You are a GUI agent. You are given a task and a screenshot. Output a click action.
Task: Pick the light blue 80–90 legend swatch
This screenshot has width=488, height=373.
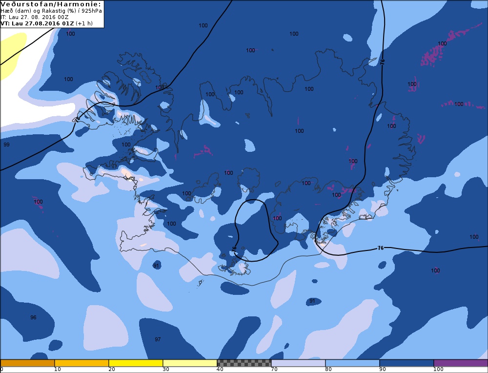point(352,363)
